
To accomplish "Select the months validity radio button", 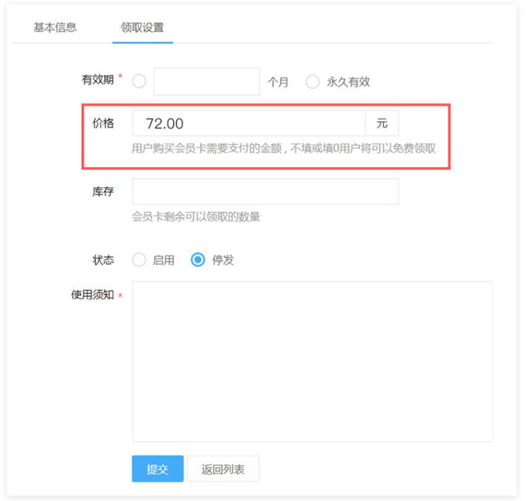I will [139, 81].
